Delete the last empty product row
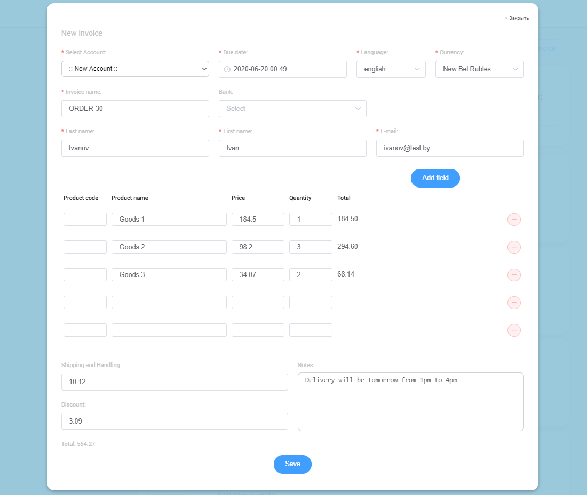587x495 pixels. point(514,330)
